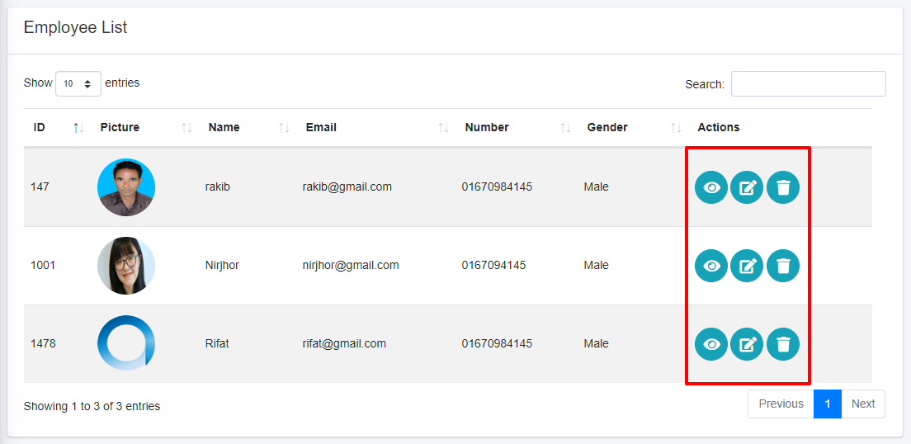Edit employee Nirjhor's record
The width and height of the screenshot is (911, 444).
(747, 266)
